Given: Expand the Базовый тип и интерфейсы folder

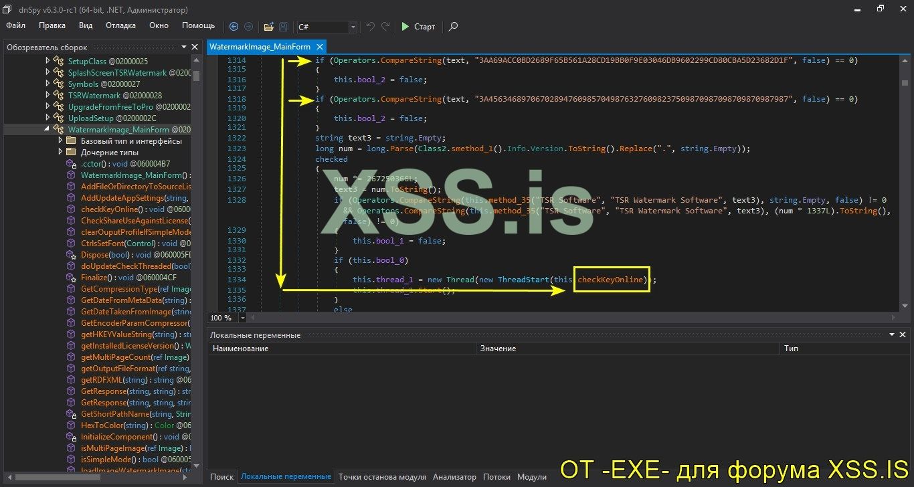Looking at the screenshot, I should [x=60, y=140].
